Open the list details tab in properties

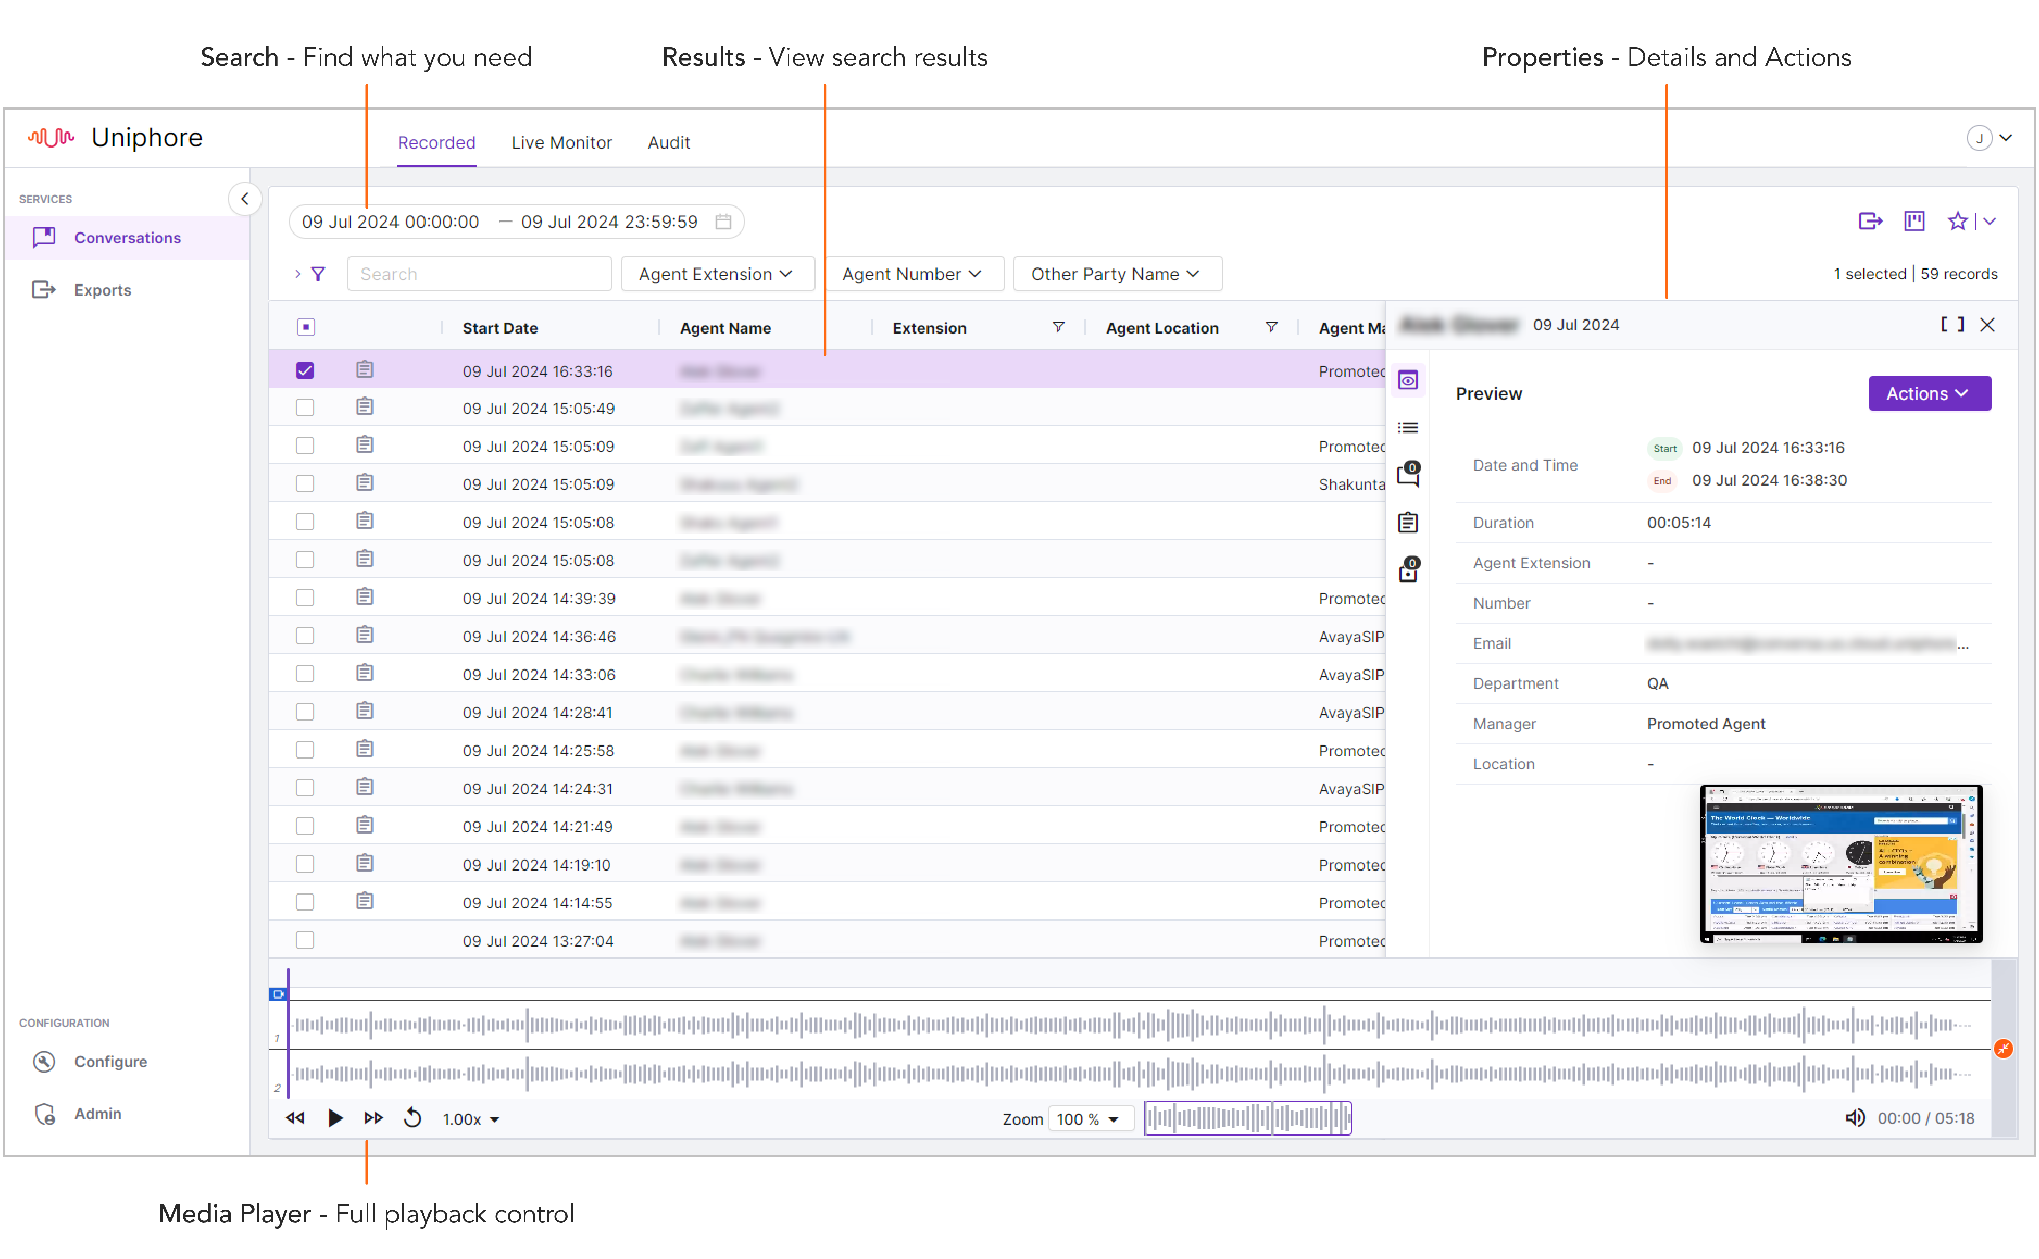1408,428
